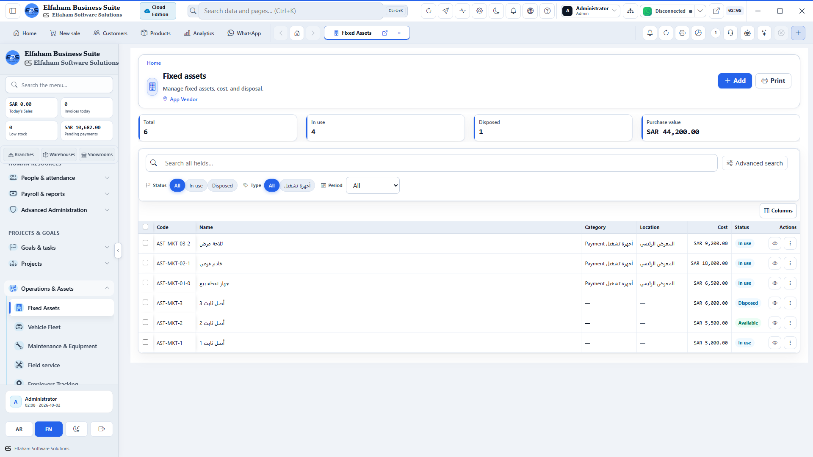Filter status by In use
This screenshot has width=813, height=457.
(196, 185)
